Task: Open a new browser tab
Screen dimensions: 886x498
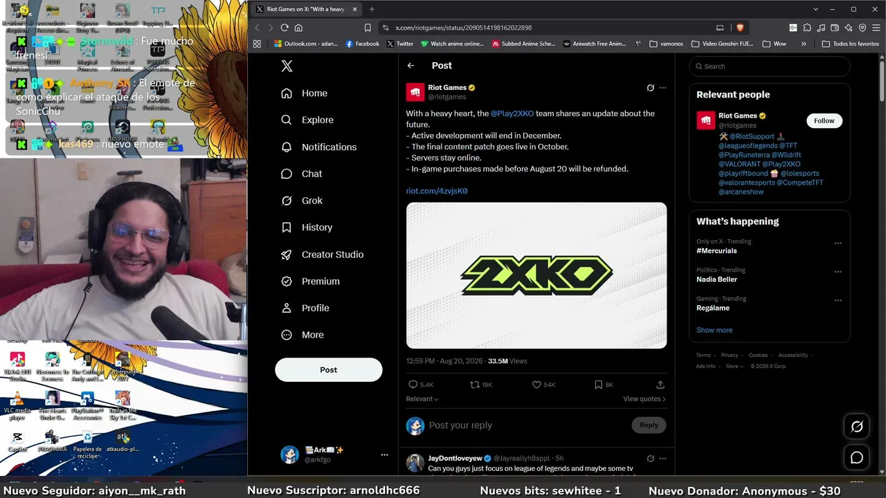Action: 372,9
